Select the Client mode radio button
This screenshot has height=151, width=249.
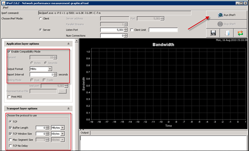click(x=40, y=19)
